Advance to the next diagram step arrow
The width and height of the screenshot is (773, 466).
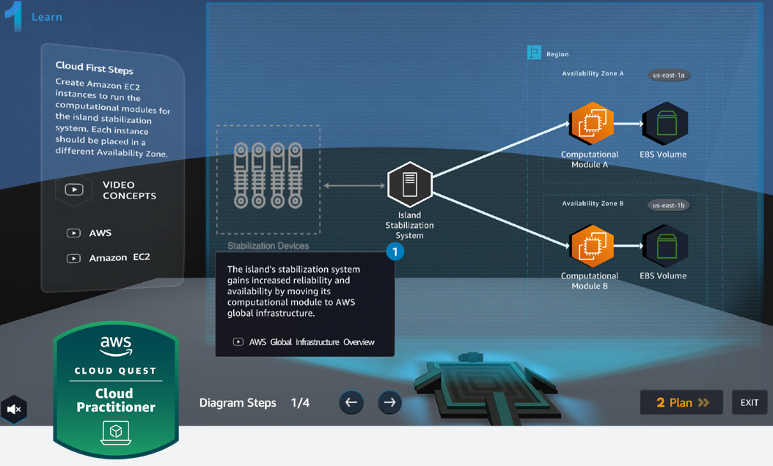tap(389, 402)
